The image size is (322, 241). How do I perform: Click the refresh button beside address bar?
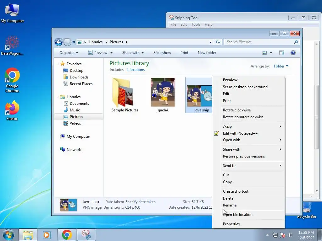(218, 42)
